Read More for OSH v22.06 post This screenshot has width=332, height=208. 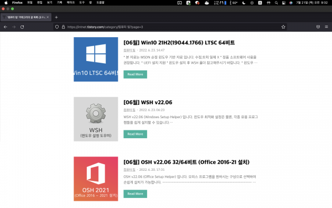[136, 194]
